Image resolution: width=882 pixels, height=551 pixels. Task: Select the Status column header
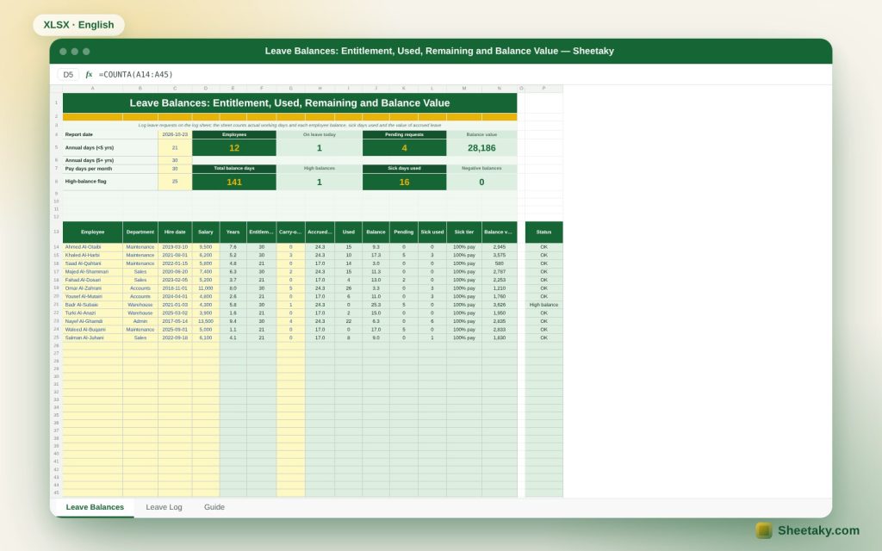pyautogui.click(x=544, y=232)
